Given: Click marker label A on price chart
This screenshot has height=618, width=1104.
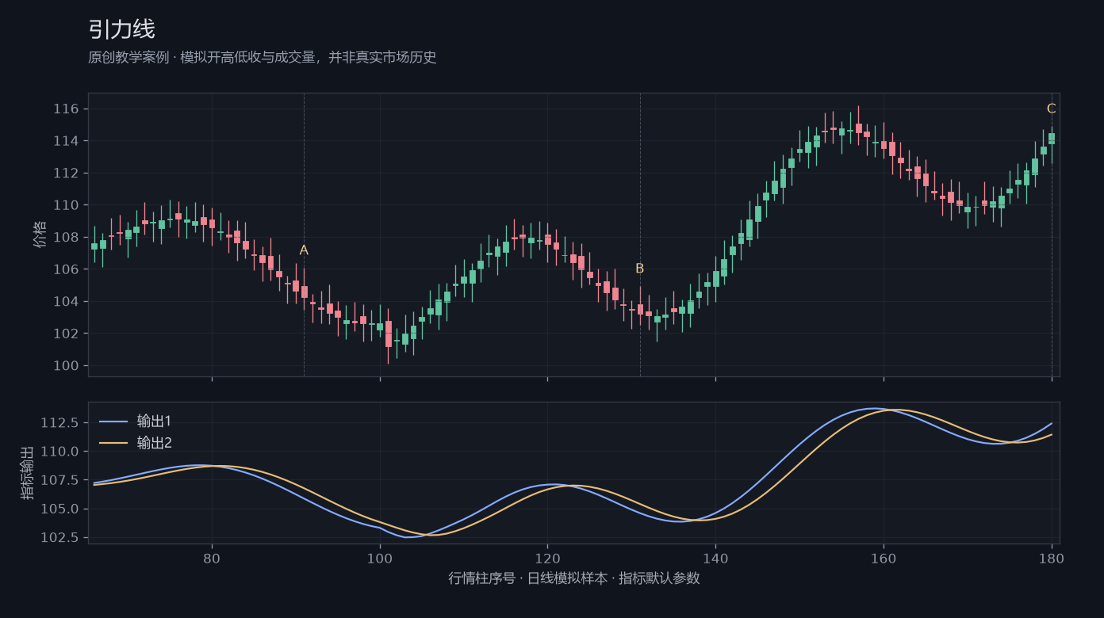Looking at the screenshot, I should [304, 250].
